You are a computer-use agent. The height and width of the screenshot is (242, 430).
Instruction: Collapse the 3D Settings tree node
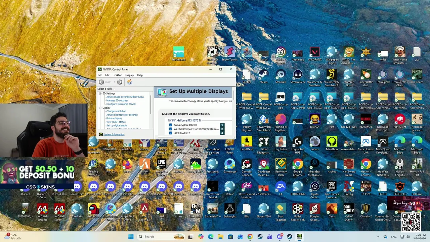click(100, 93)
